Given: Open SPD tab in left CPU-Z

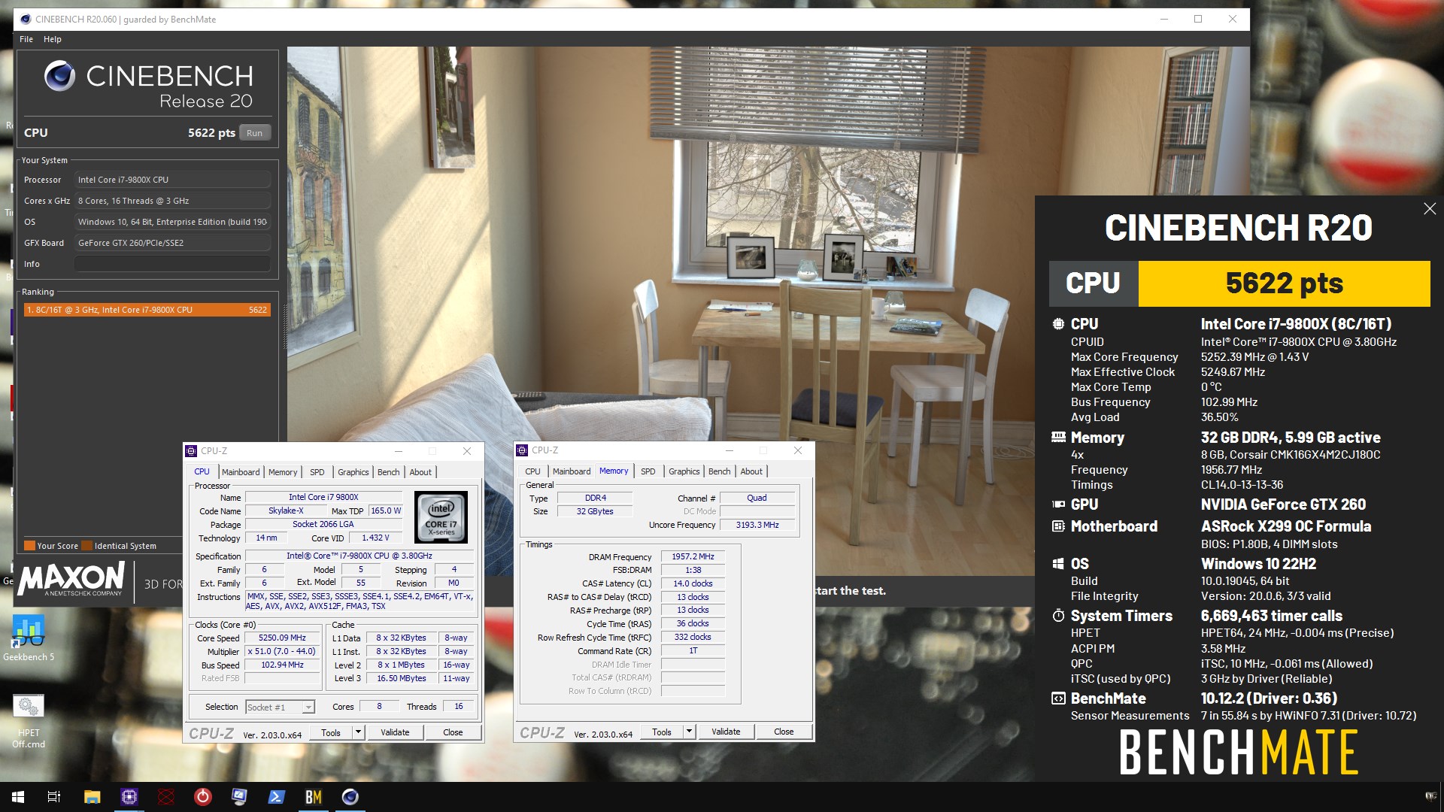Looking at the screenshot, I should [x=317, y=472].
